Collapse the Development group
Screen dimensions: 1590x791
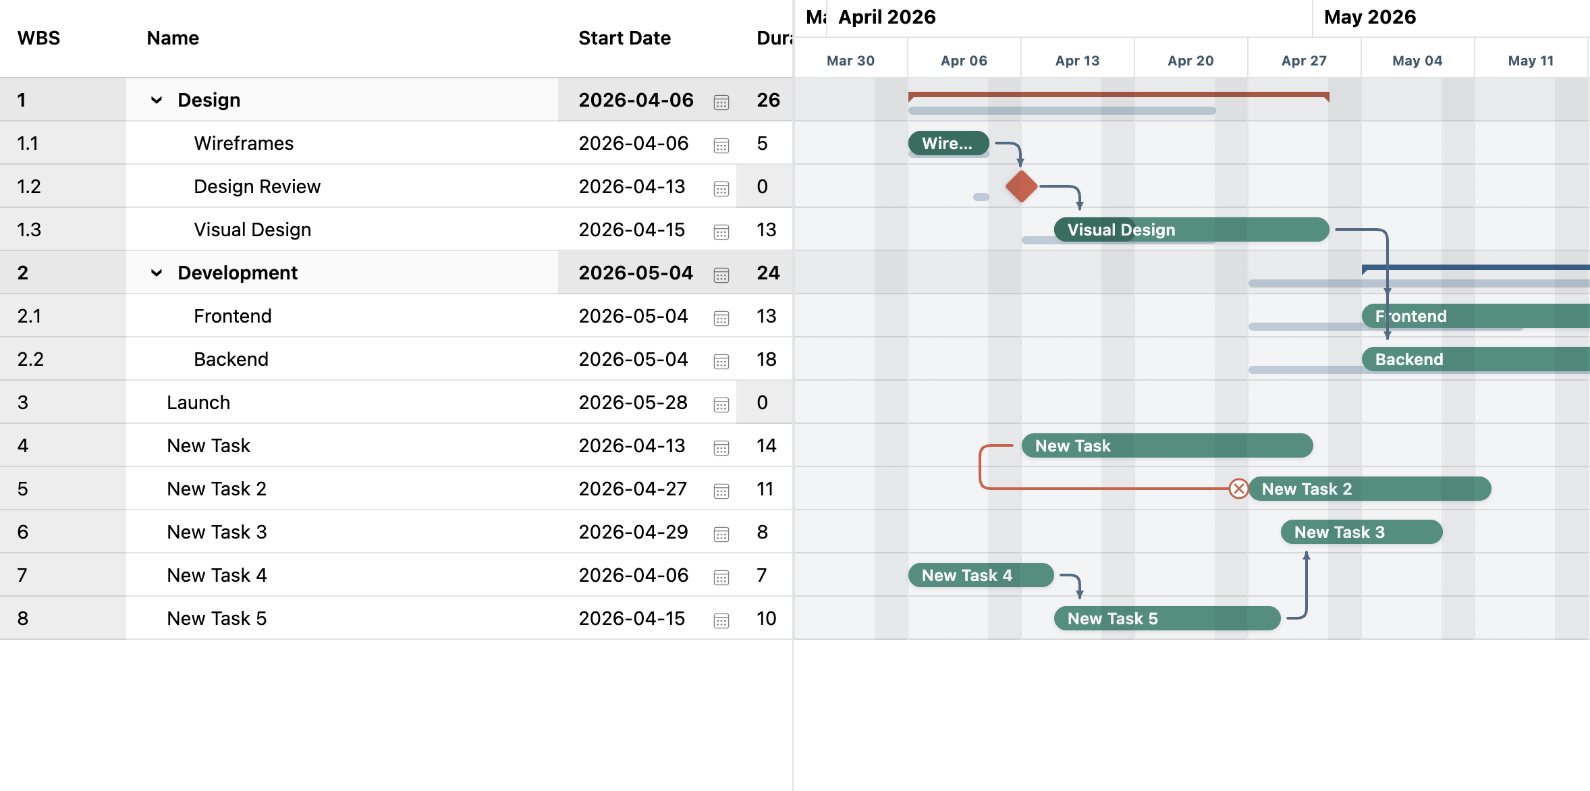coord(157,273)
